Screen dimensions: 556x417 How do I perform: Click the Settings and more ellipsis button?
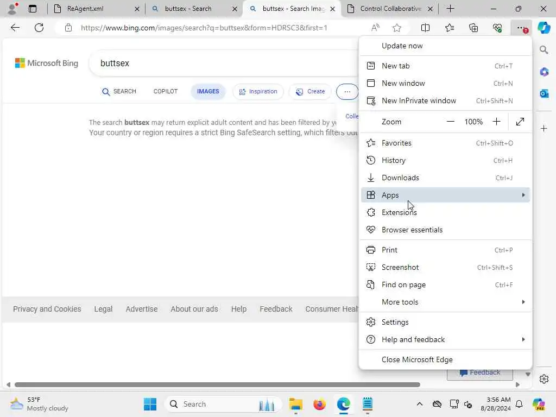[521, 28]
